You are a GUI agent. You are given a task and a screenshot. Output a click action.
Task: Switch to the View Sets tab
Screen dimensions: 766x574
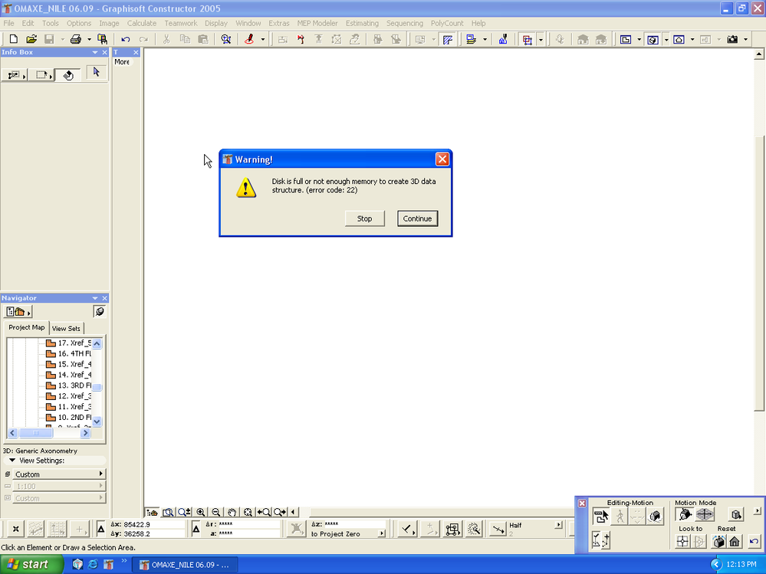point(66,329)
